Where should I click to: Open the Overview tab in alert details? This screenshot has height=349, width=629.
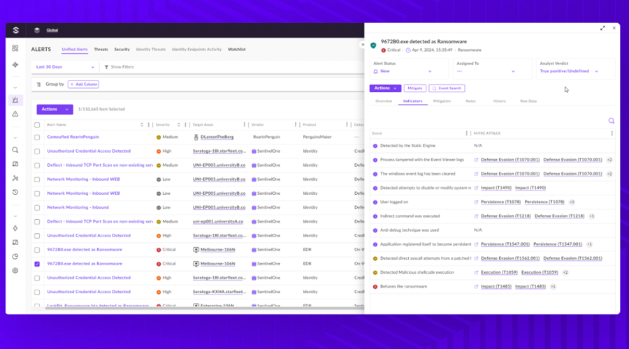(384, 101)
